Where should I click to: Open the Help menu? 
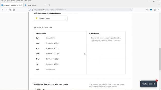coord(29,1)
